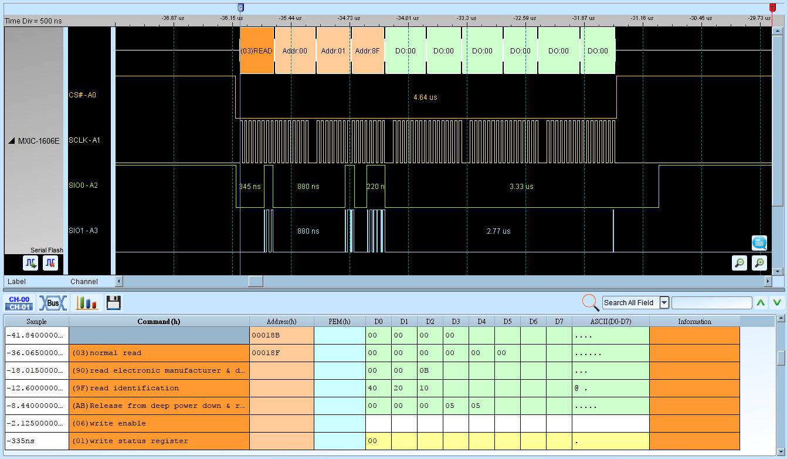
Task: Click the SCLK - A1 channel label
Action: [x=84, y=140]
